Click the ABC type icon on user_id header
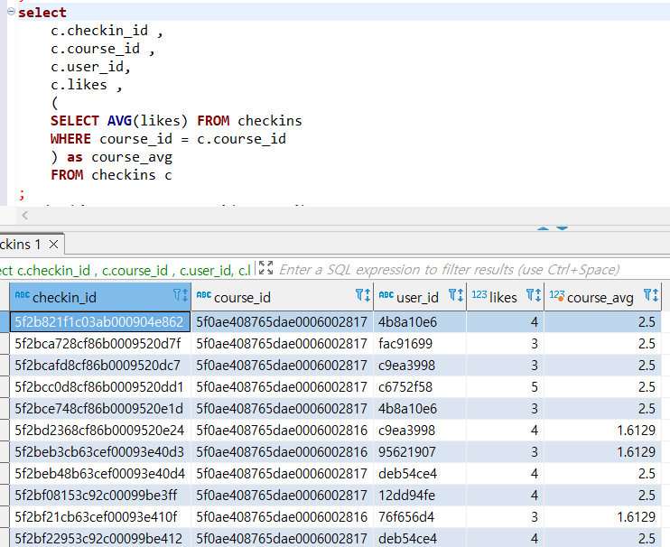The height and width of the screenshot is (547, 670). click(386, 295)
